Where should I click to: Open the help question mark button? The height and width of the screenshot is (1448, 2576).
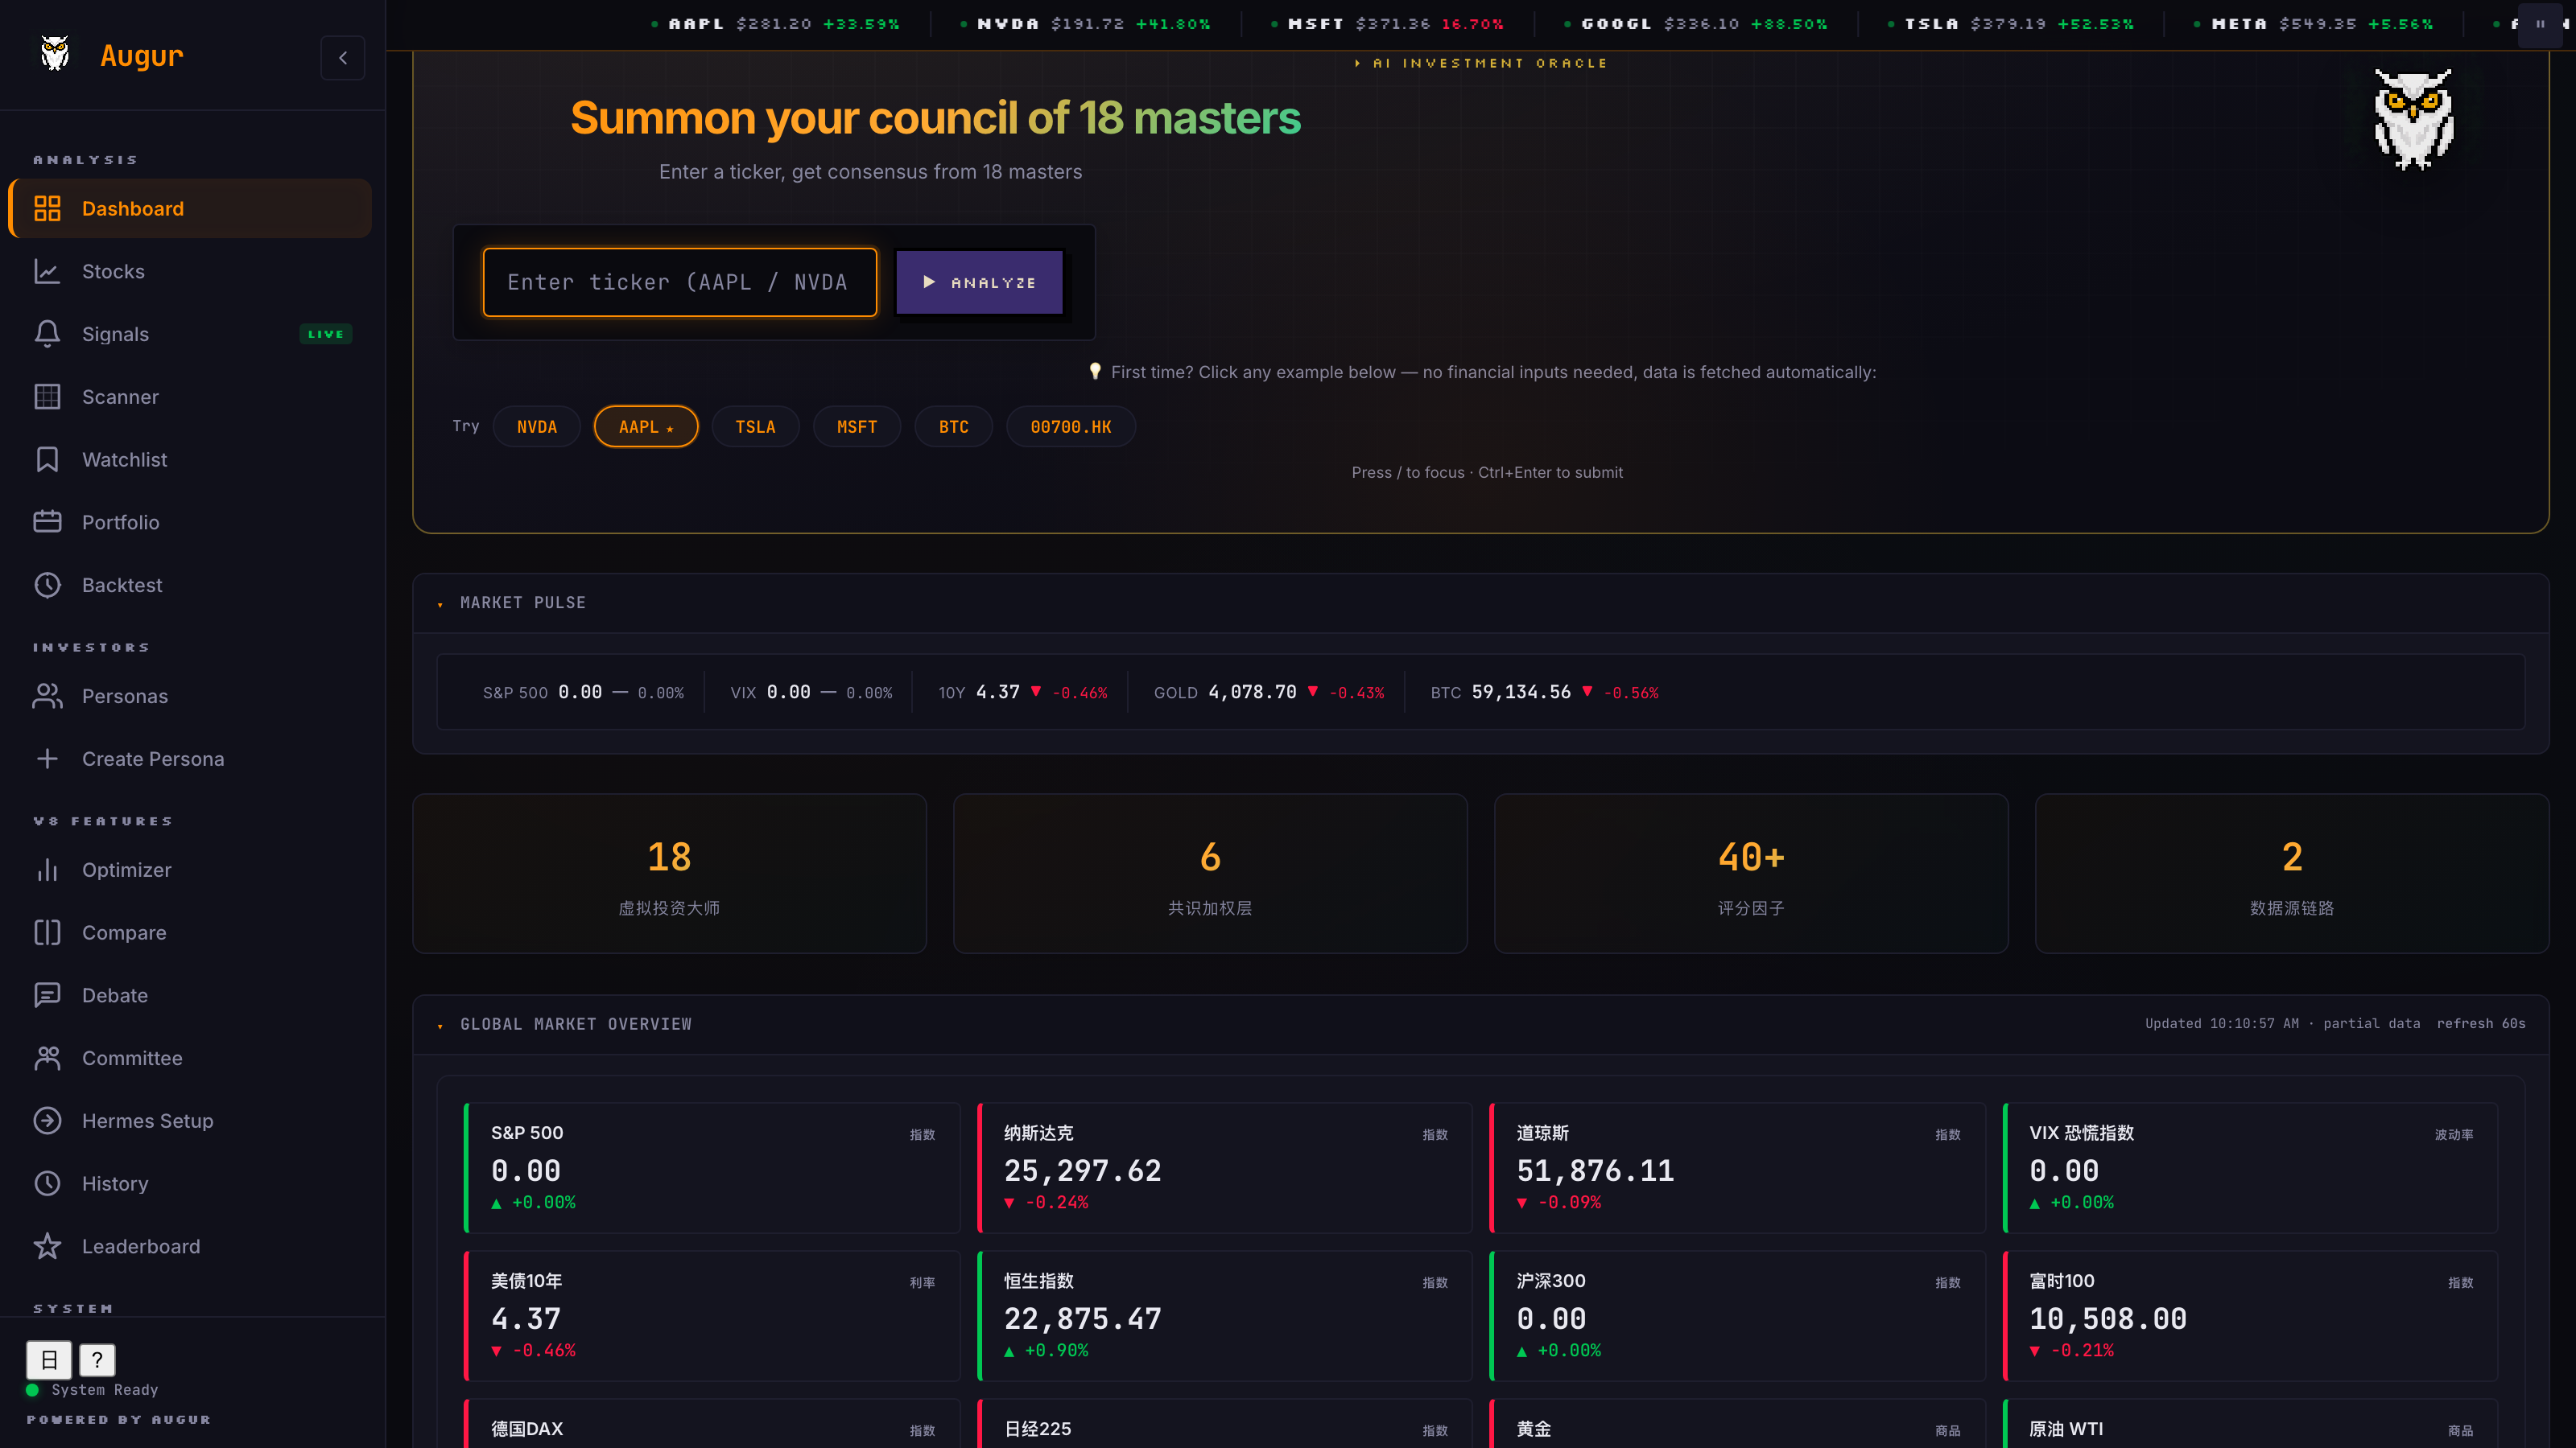point(97,1359)
